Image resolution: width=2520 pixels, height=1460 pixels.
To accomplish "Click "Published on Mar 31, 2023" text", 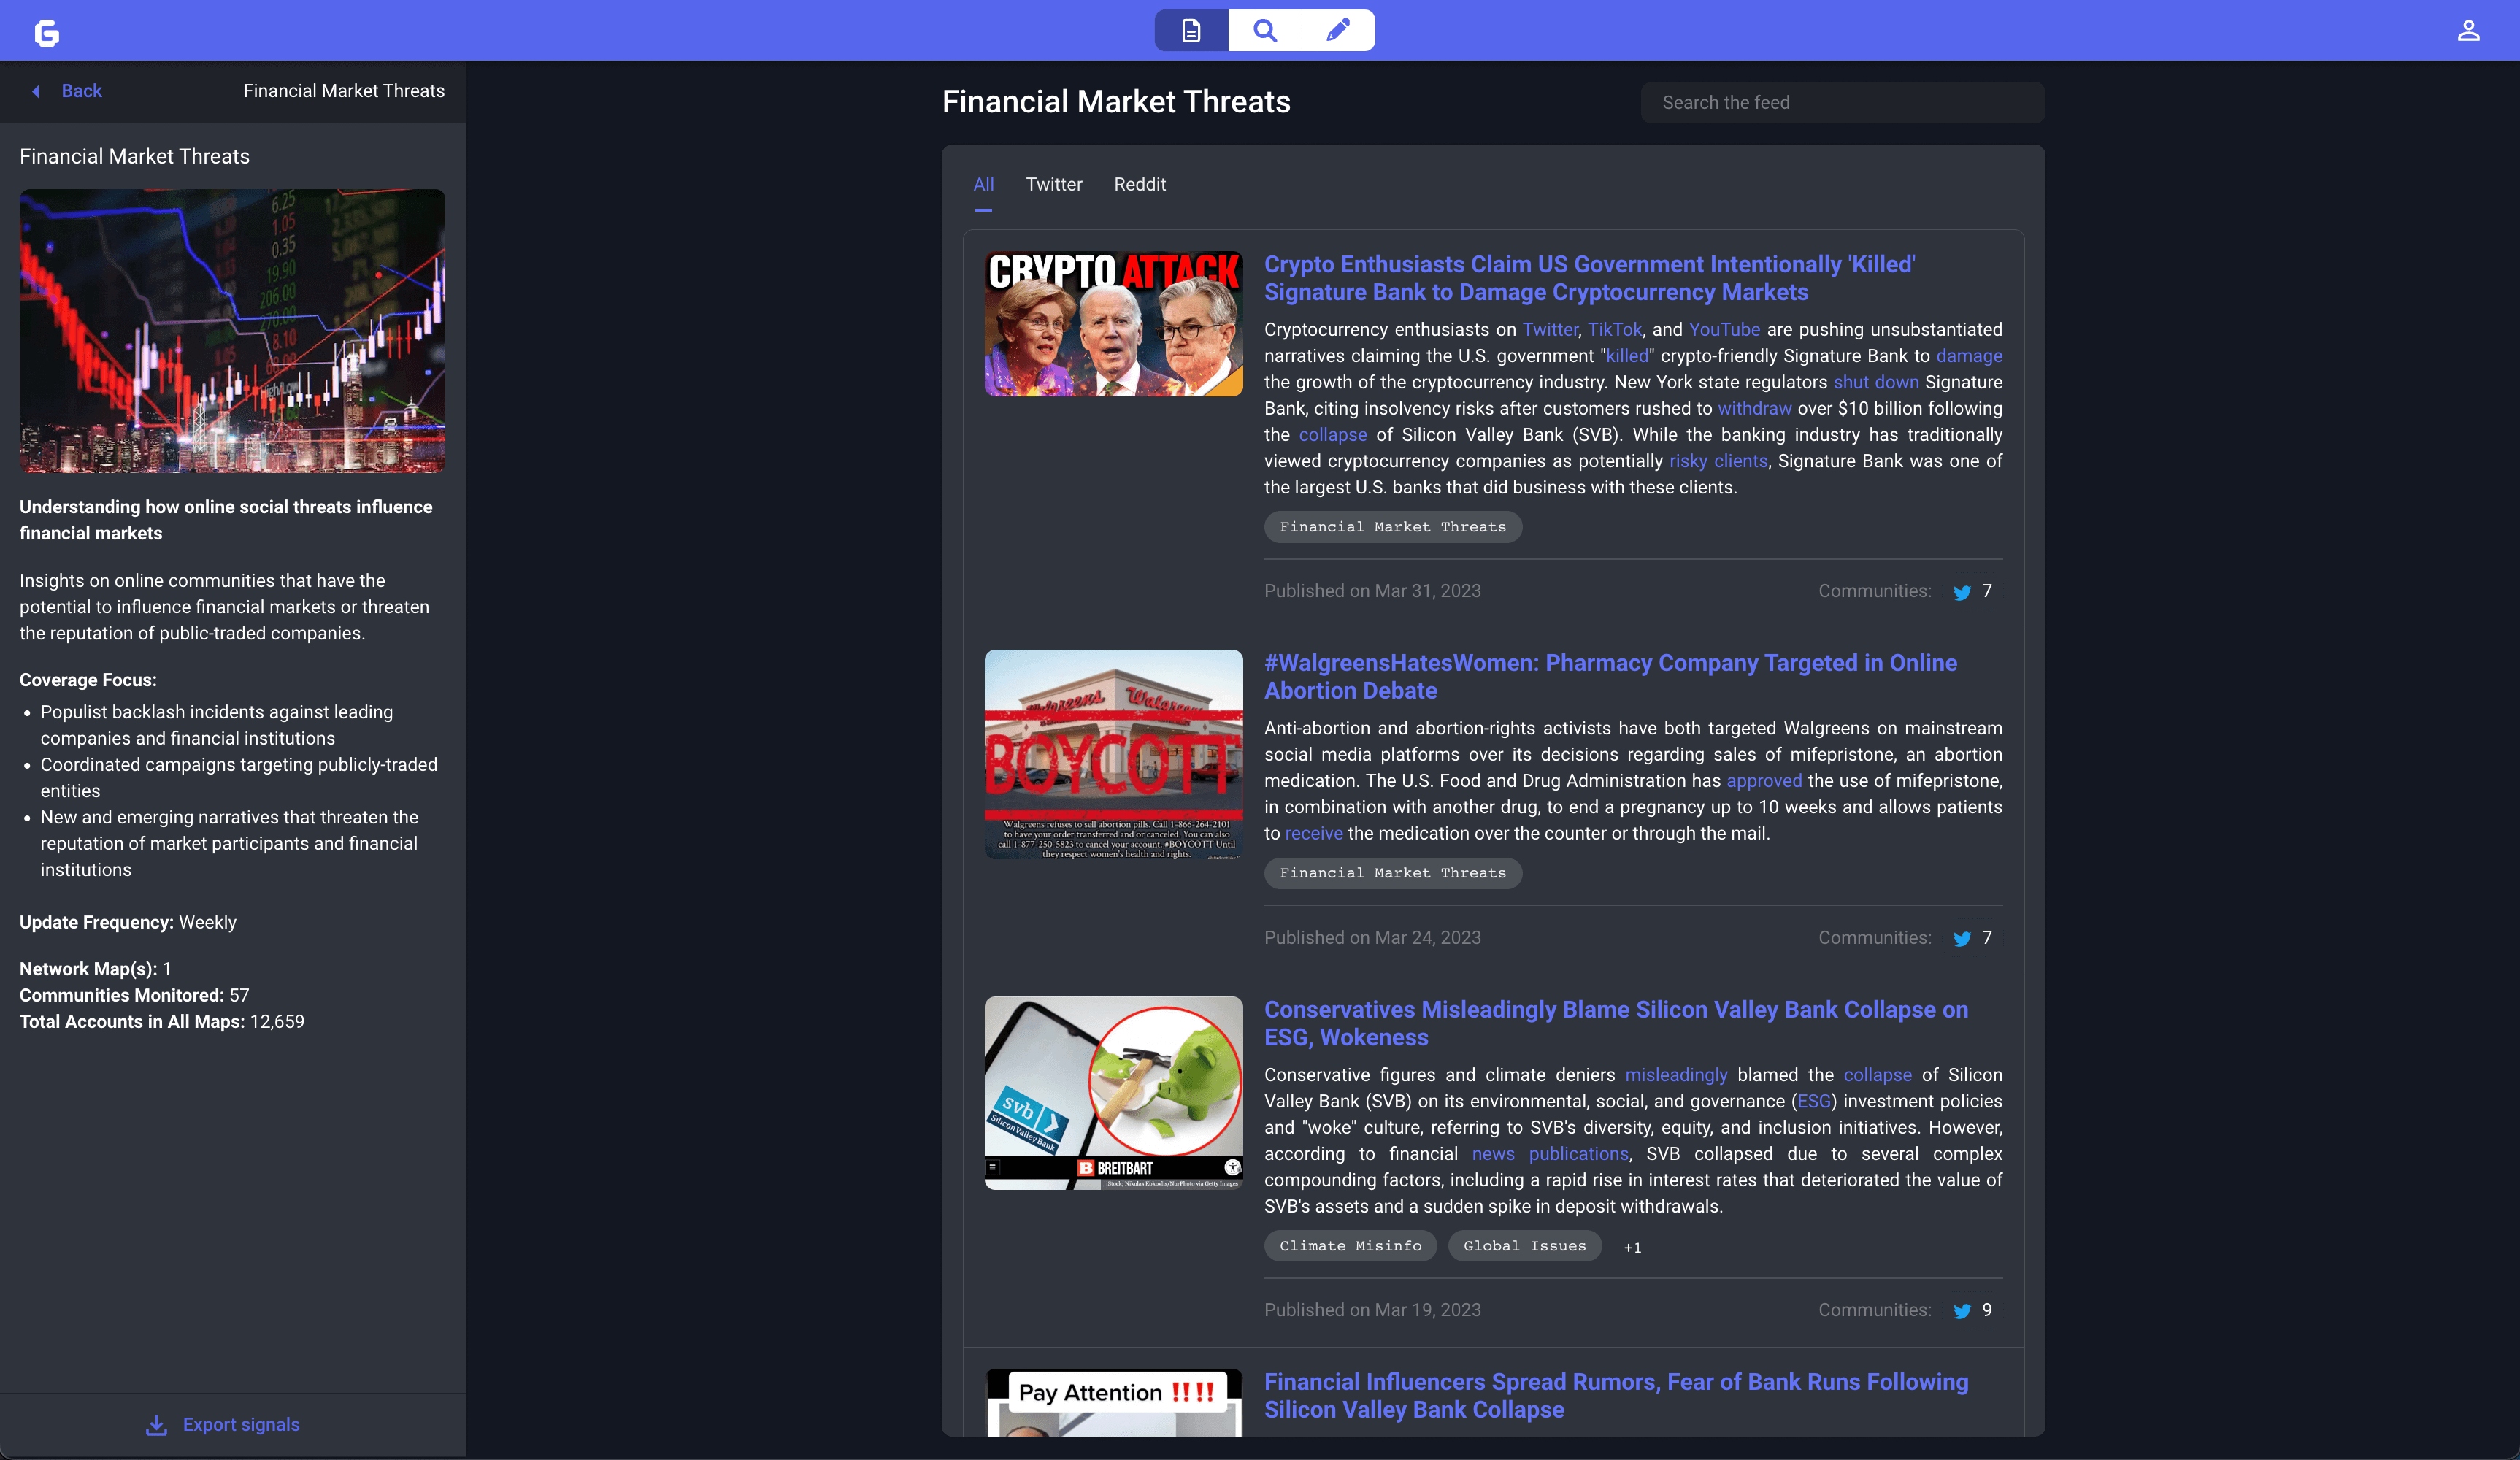I will 1372,591.
